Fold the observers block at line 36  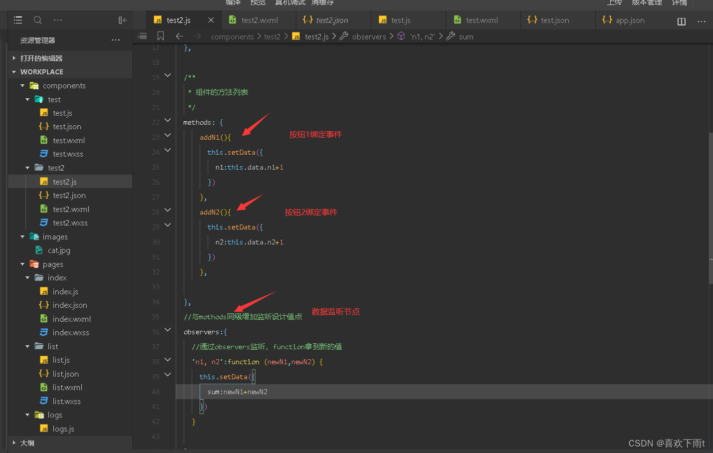(x=168, y=330)
